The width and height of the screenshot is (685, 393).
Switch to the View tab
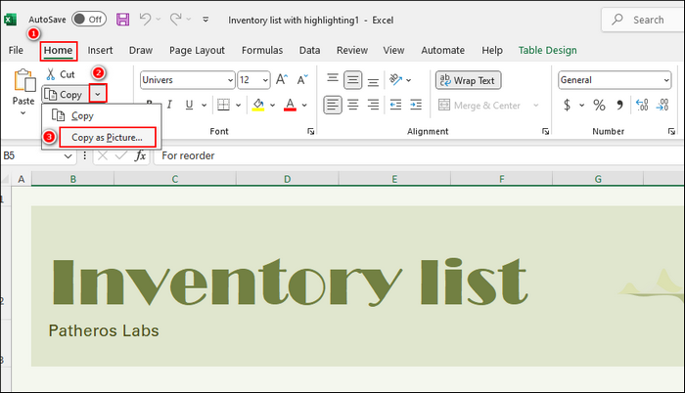393,50
